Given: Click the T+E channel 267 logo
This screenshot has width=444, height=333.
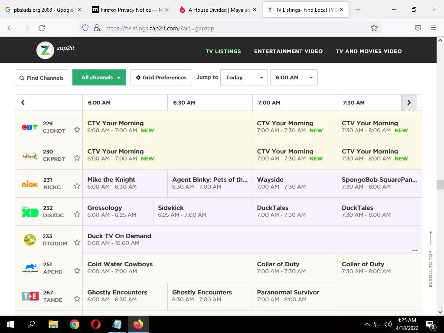Looking at the screenshot, I should coord(30,296).
